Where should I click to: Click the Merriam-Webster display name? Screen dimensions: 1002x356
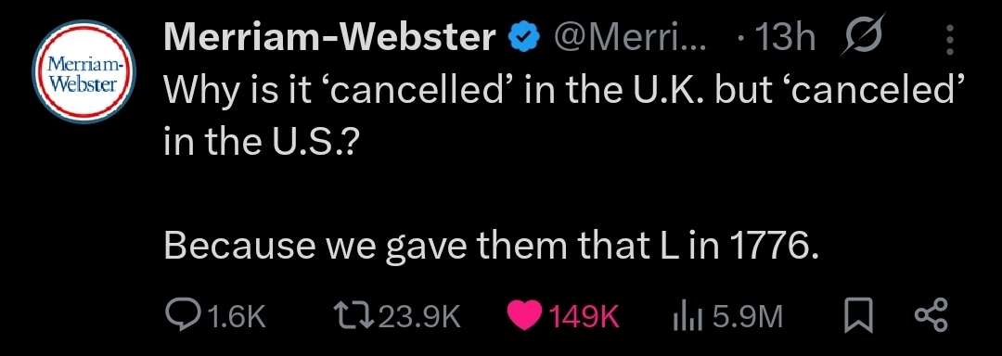330,38
